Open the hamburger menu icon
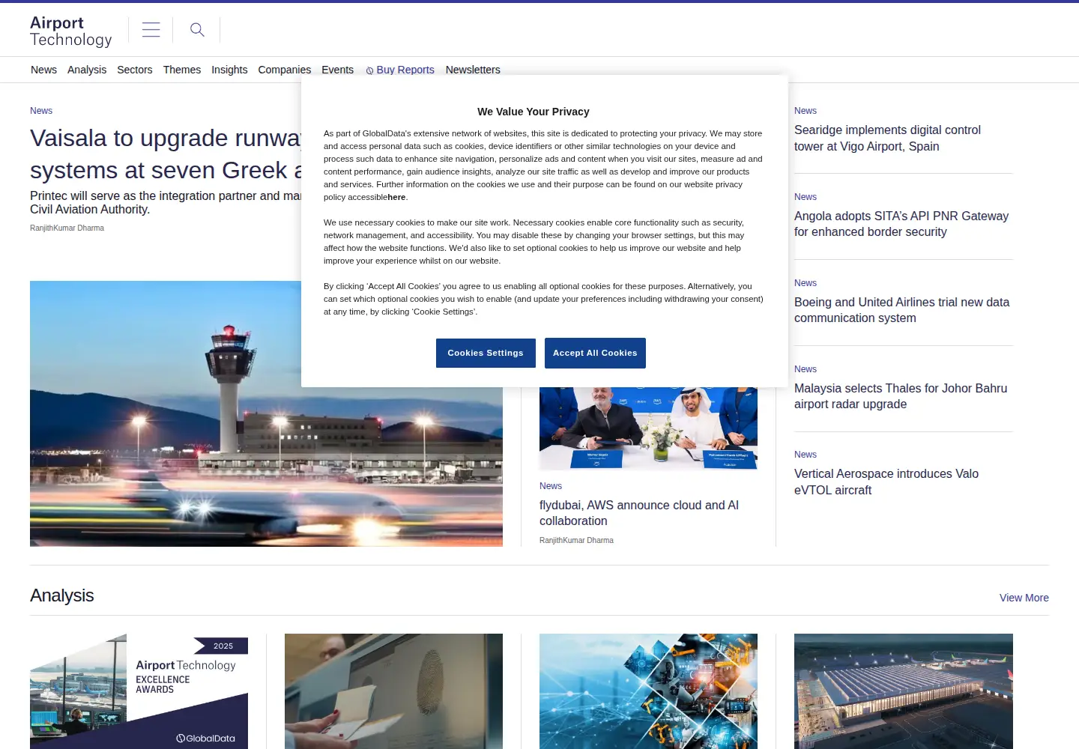Image resolution: width=1079 pixels, height=749 pixels. coord(151,30)
